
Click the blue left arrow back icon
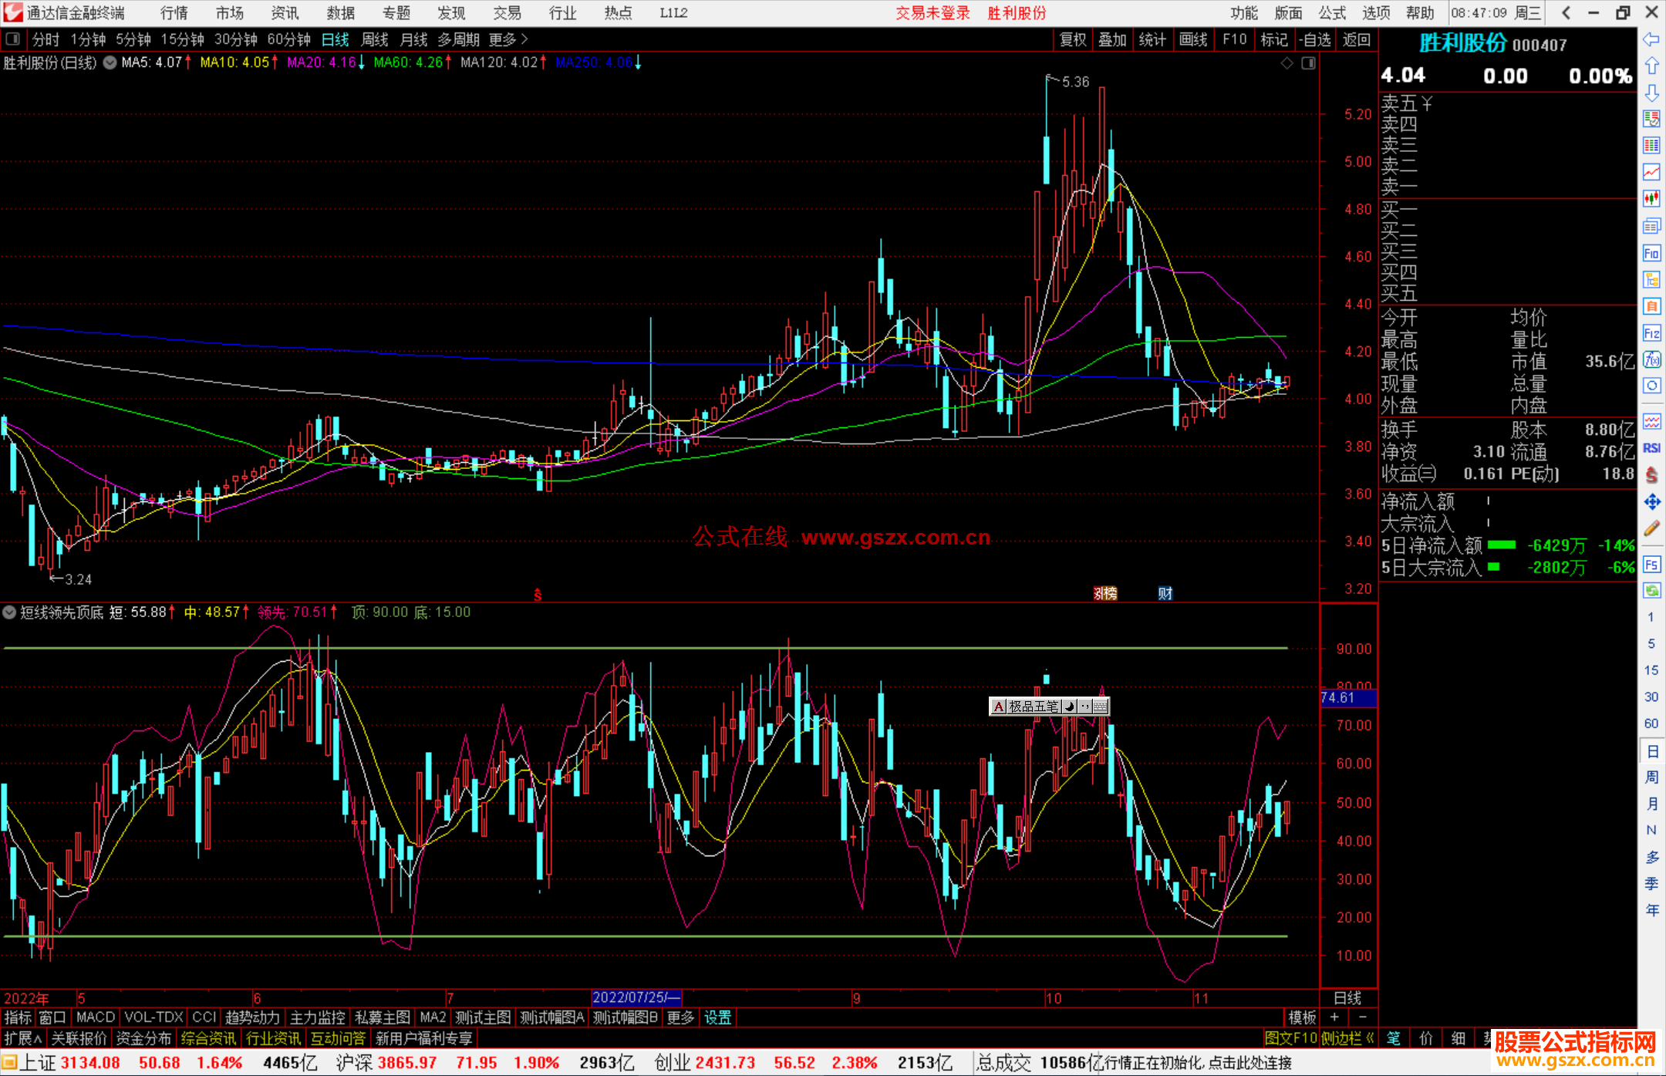(x=1651, y=39)
